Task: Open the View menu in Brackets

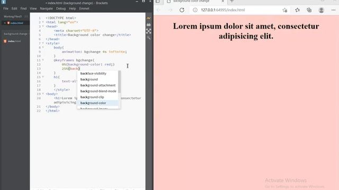Action: coord(33,8)
